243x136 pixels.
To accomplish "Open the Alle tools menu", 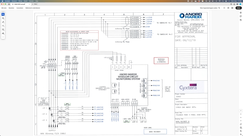I will point(4,8).
